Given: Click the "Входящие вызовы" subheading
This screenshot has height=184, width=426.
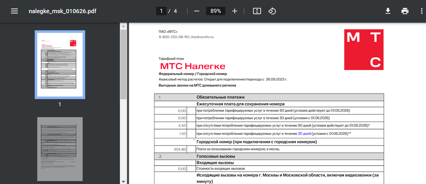Looking at the screenshot, I should (x=214, y=162).
